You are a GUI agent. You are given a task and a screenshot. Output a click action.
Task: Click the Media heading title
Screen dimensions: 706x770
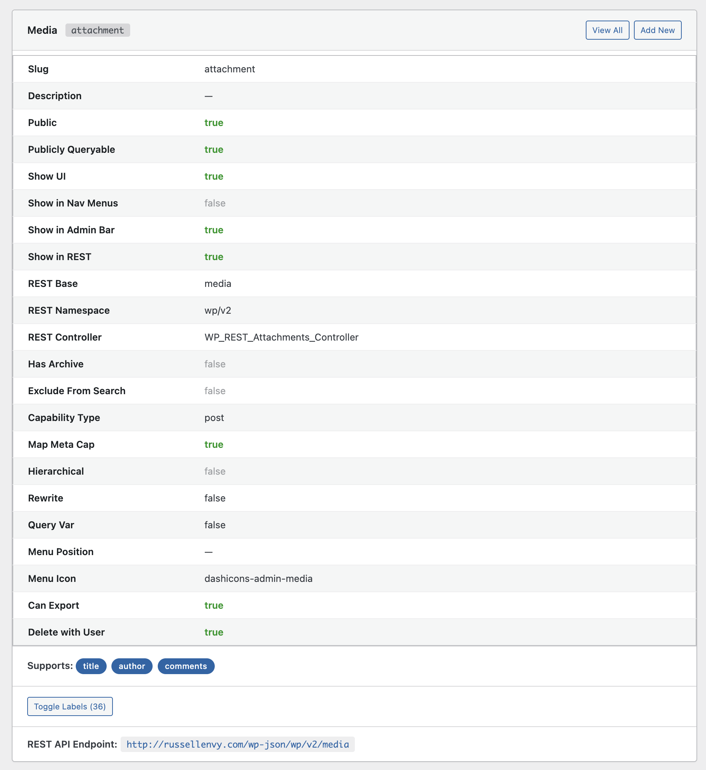pos(42,30)
